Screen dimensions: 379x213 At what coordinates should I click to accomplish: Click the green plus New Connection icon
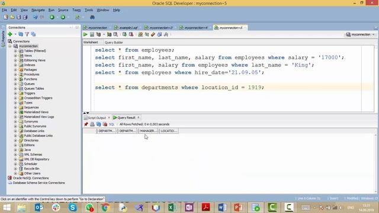pos(10,34)
